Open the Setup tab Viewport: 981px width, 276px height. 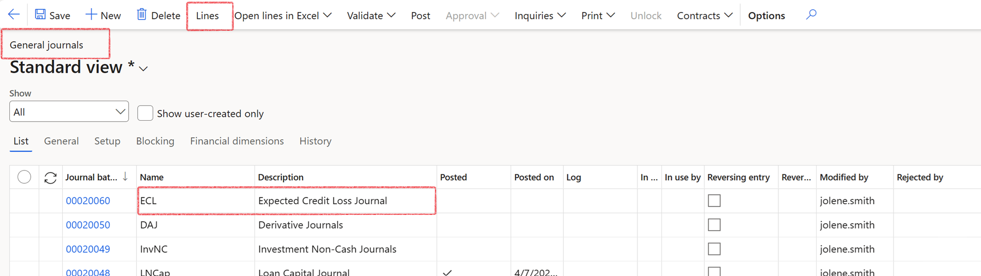click(107, 141)
